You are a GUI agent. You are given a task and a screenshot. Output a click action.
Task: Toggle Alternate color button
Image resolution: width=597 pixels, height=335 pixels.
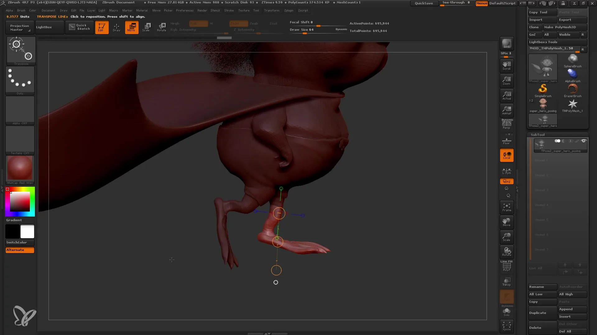tap(20, 250)
